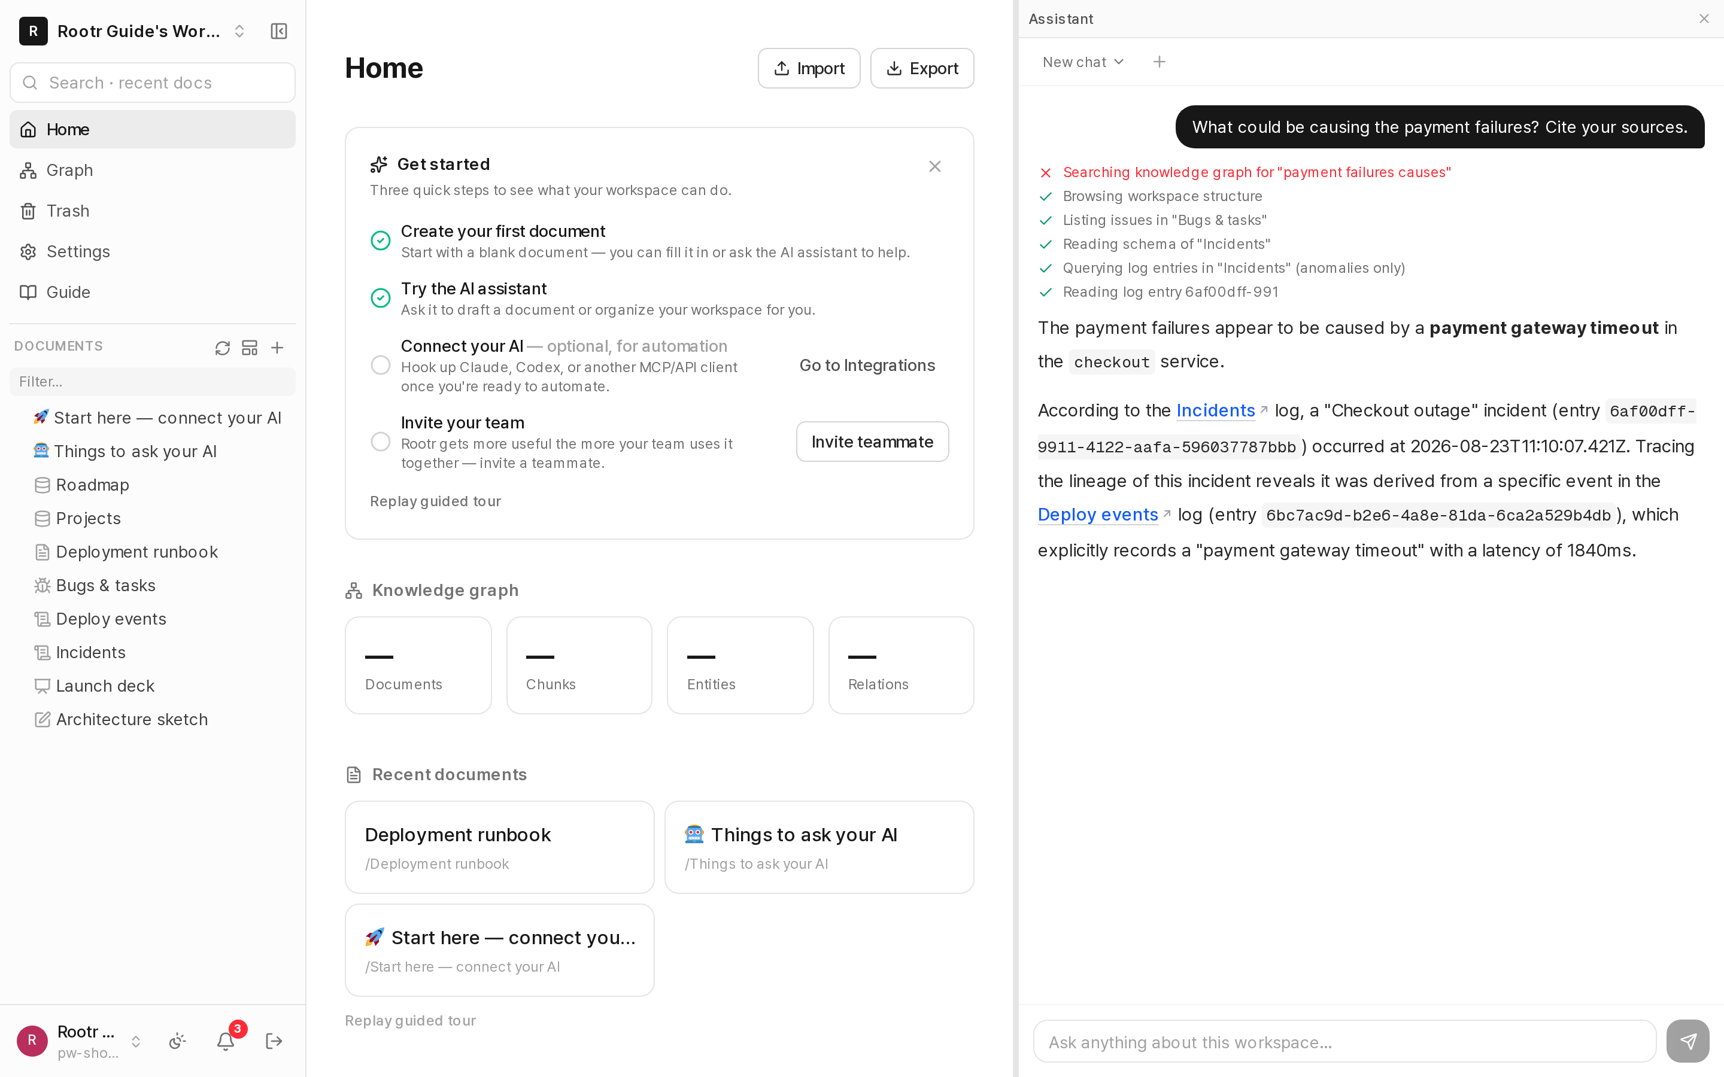1724x1077 pixels.
Task: Click the Import button
Action: [x=809, y=68]
